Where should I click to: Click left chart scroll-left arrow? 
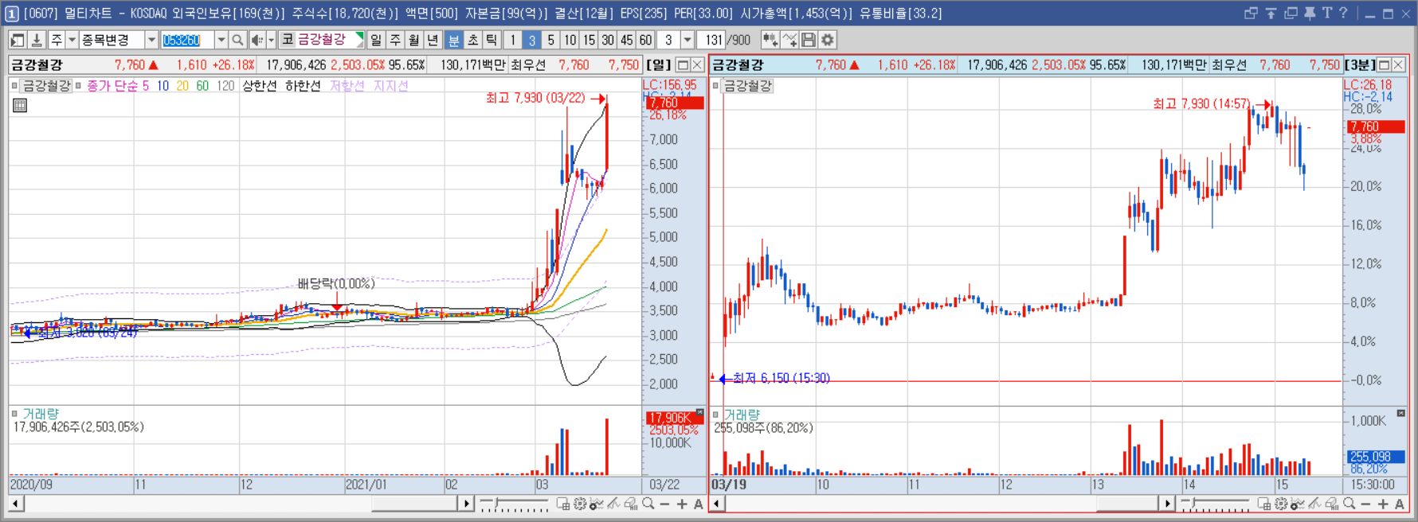coord(16,504)
